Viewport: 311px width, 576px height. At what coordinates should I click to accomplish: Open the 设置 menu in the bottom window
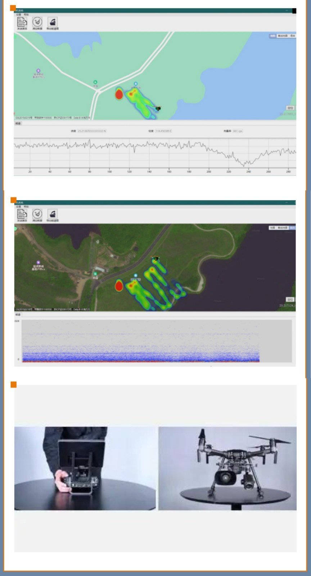pos(18,207)
